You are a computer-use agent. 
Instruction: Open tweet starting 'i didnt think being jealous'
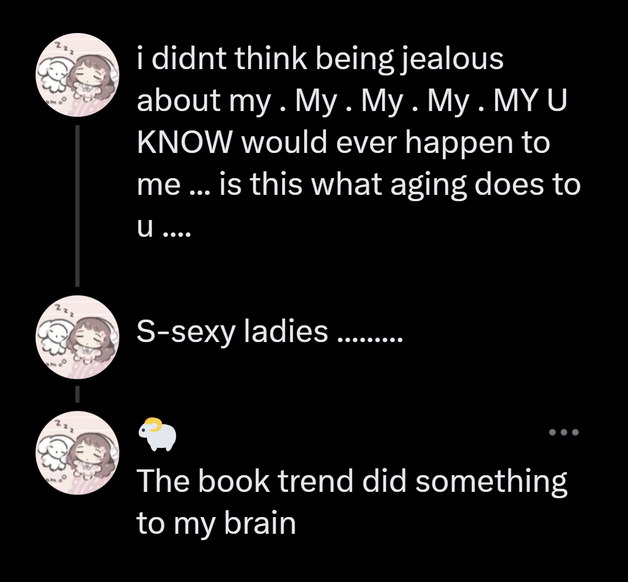coord(359,142)
